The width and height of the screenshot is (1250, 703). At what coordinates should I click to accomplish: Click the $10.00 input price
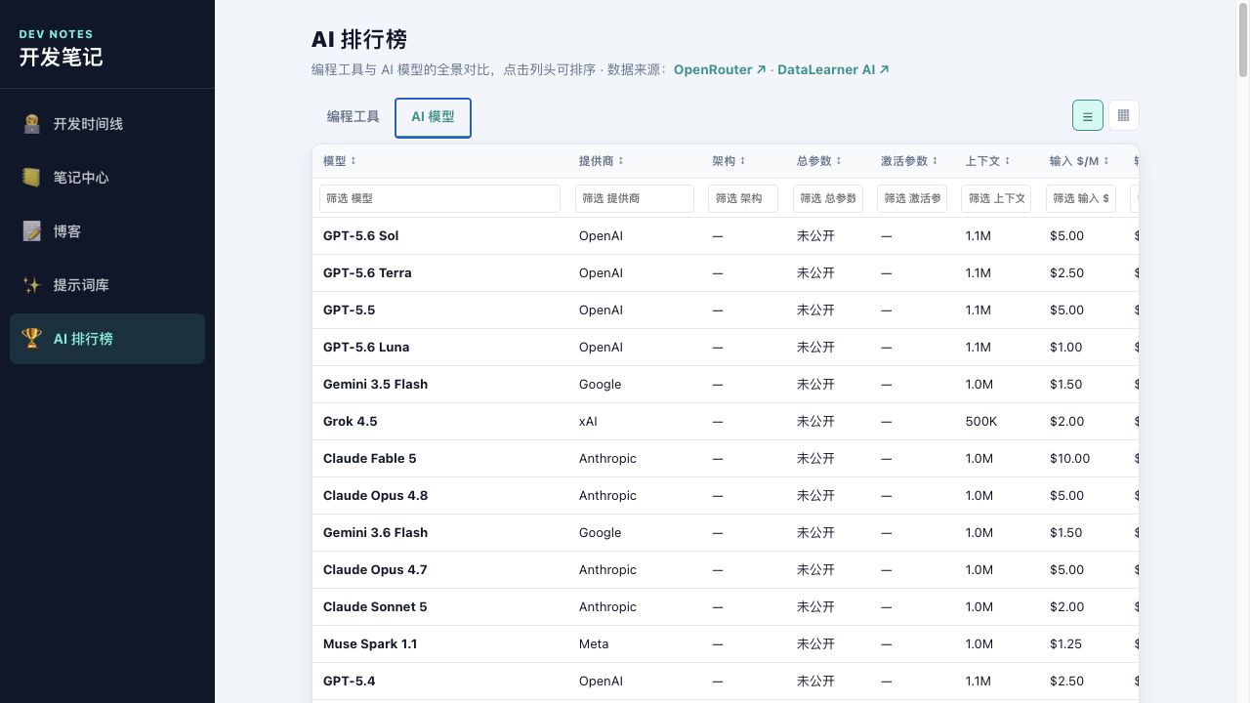(1069, 459)
